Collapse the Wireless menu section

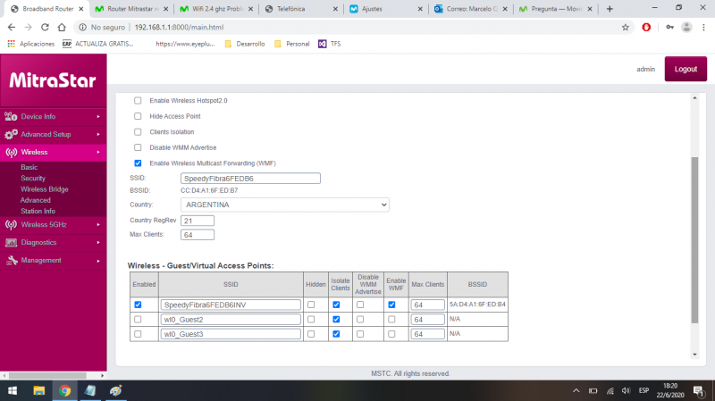tap(53, 152)
